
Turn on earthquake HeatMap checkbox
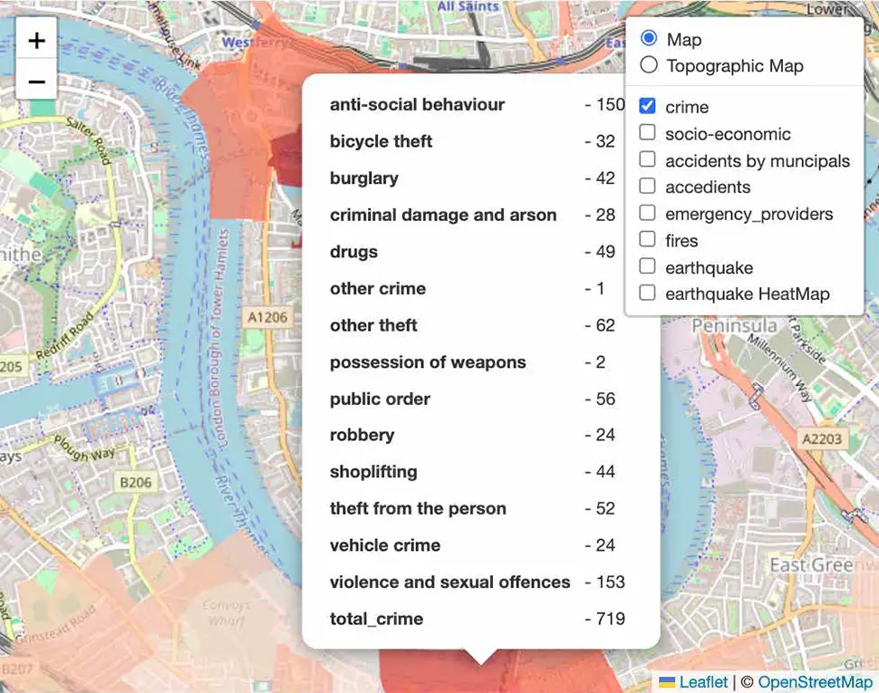(x=647, y=293)
